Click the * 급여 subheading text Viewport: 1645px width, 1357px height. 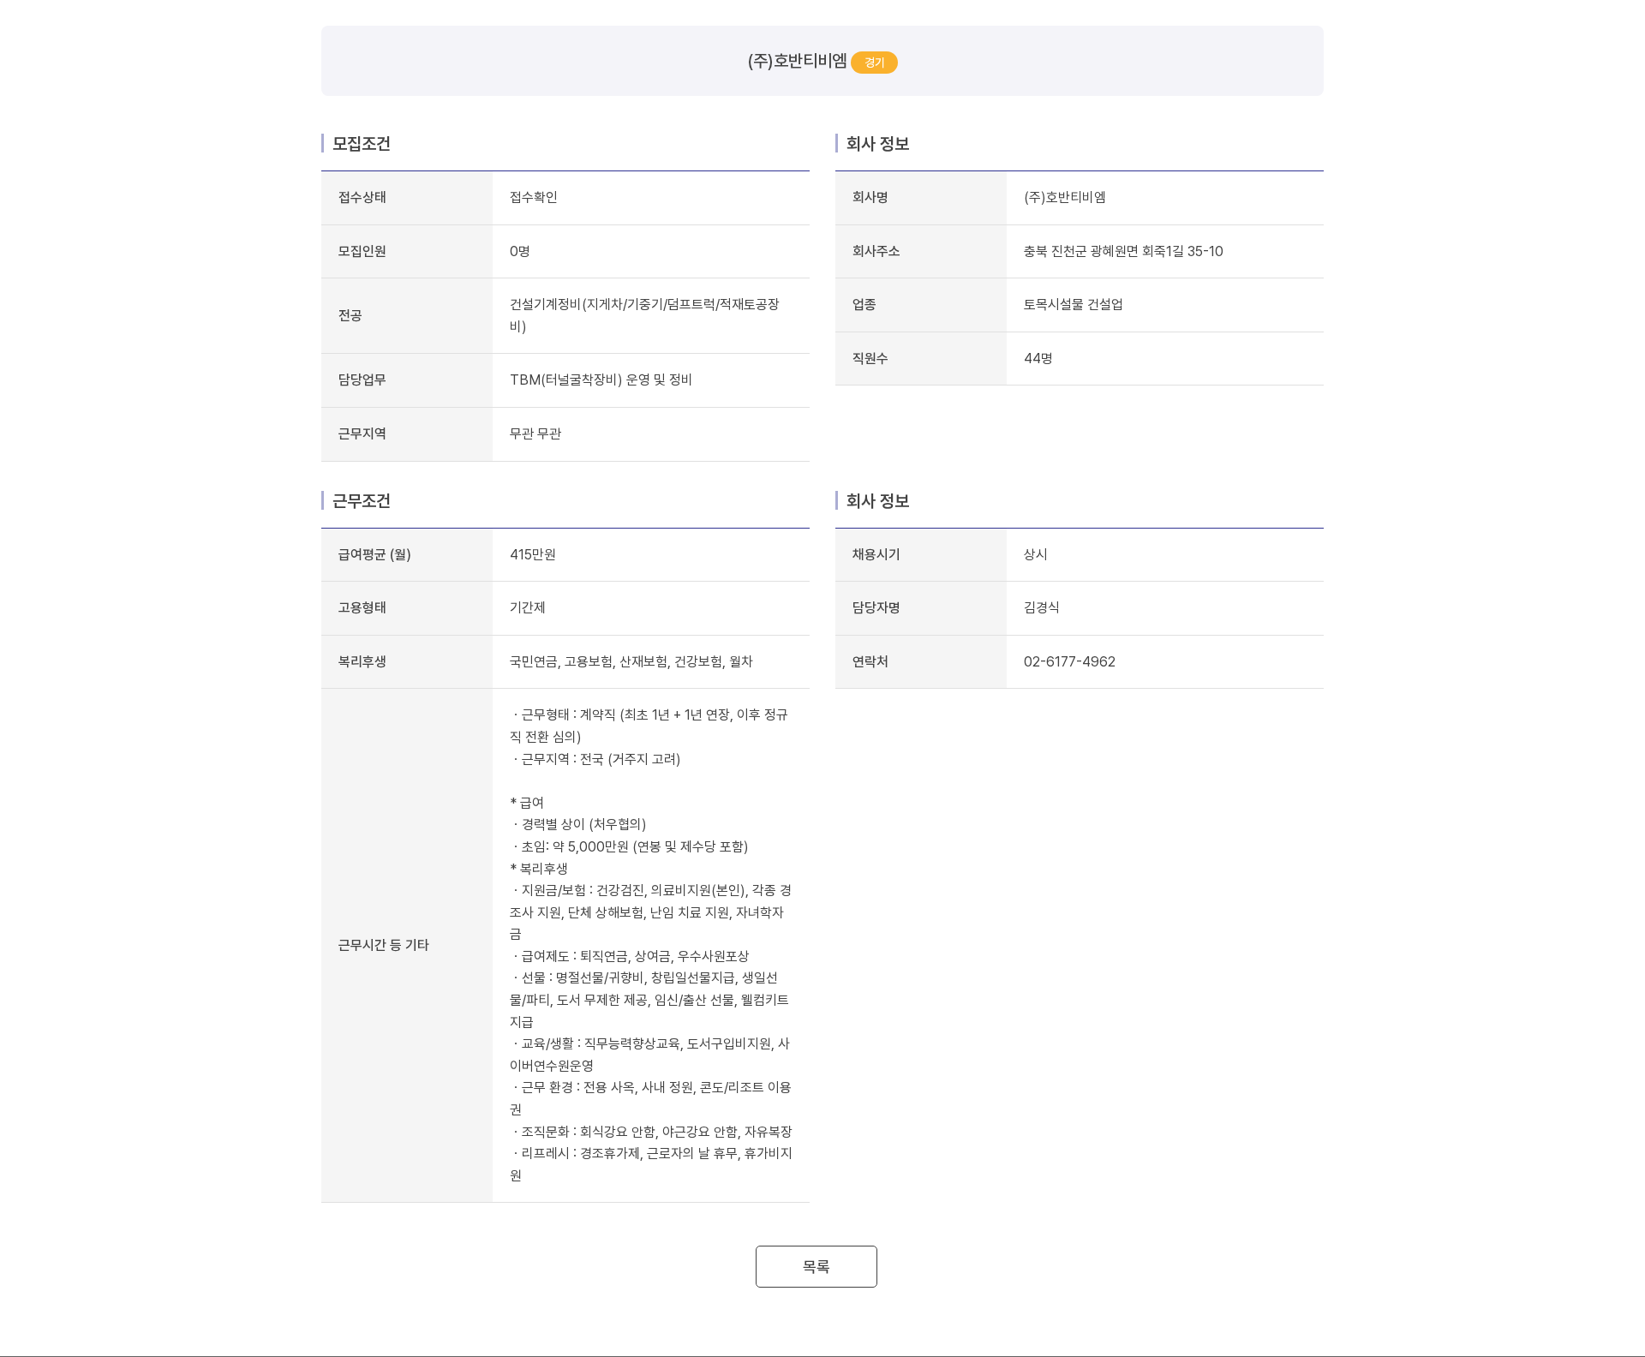coord(527,804)
